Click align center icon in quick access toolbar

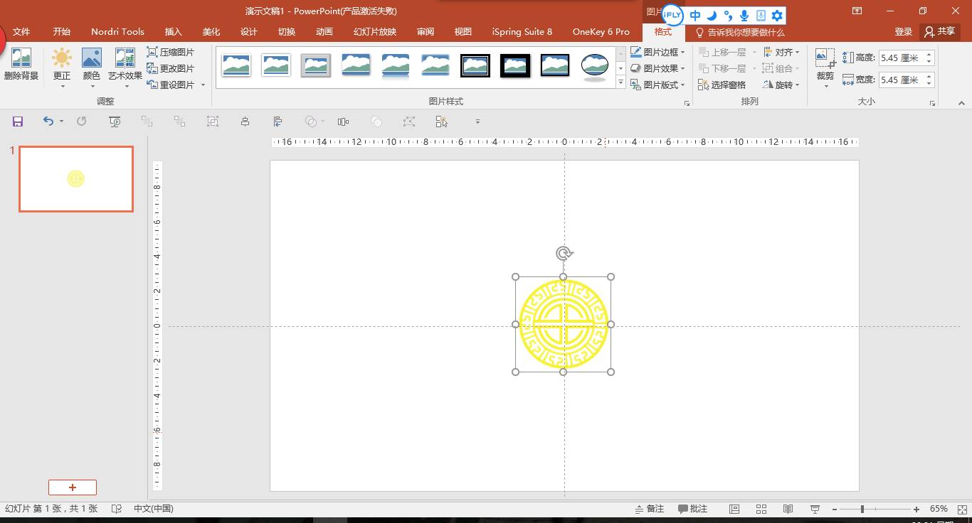pos(245,122)
